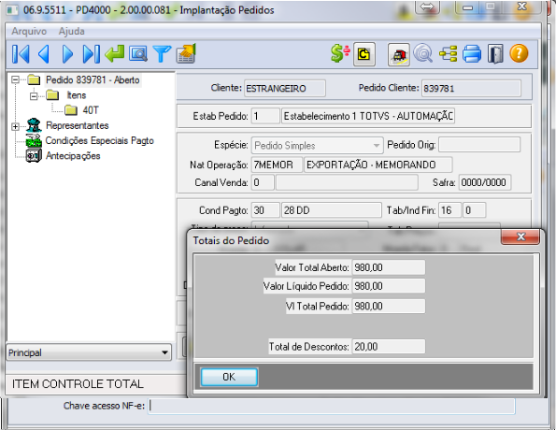Close the Totais do Pedido dialog
Viewport: 556px width, 430px height.
(x=520, y=236)
